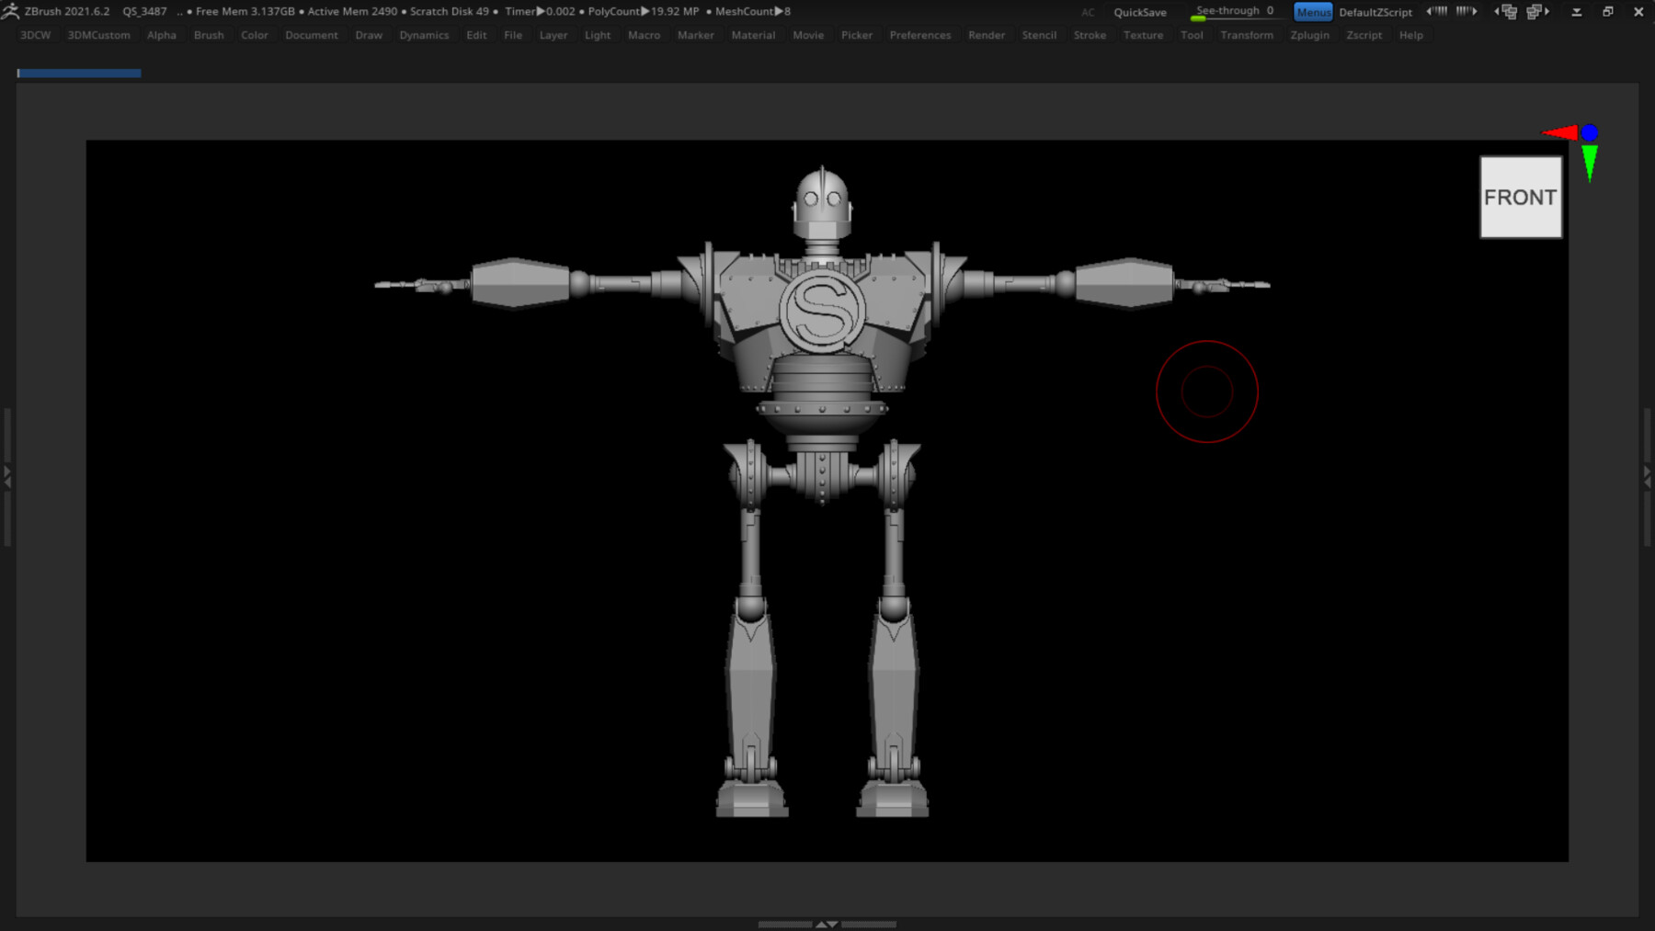
Task: Toggle the AC indicator next to QuickSave
Action: 1088,12
